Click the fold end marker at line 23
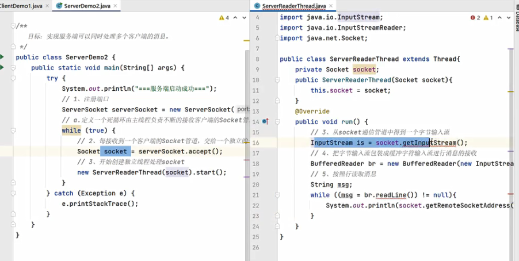This screenshot has height=261, width=519. pos(277,216)
